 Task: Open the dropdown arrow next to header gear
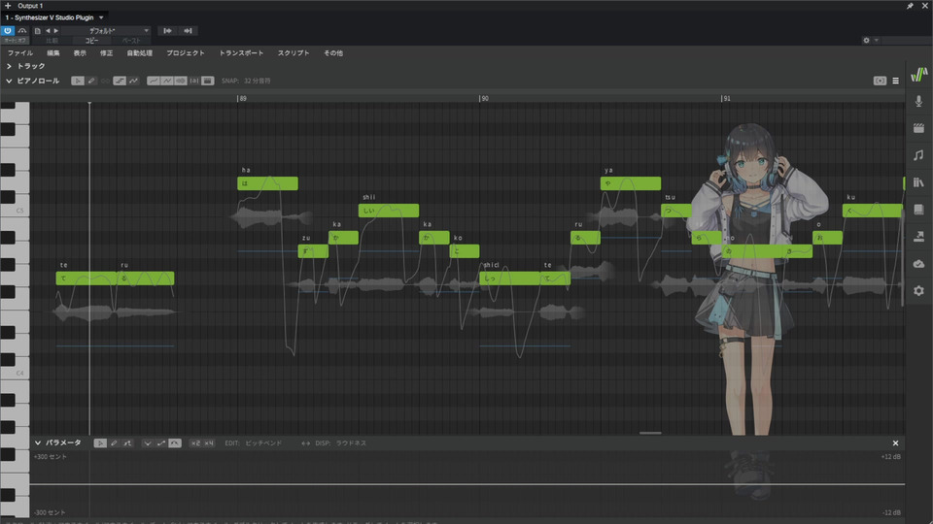pos(877,41)
